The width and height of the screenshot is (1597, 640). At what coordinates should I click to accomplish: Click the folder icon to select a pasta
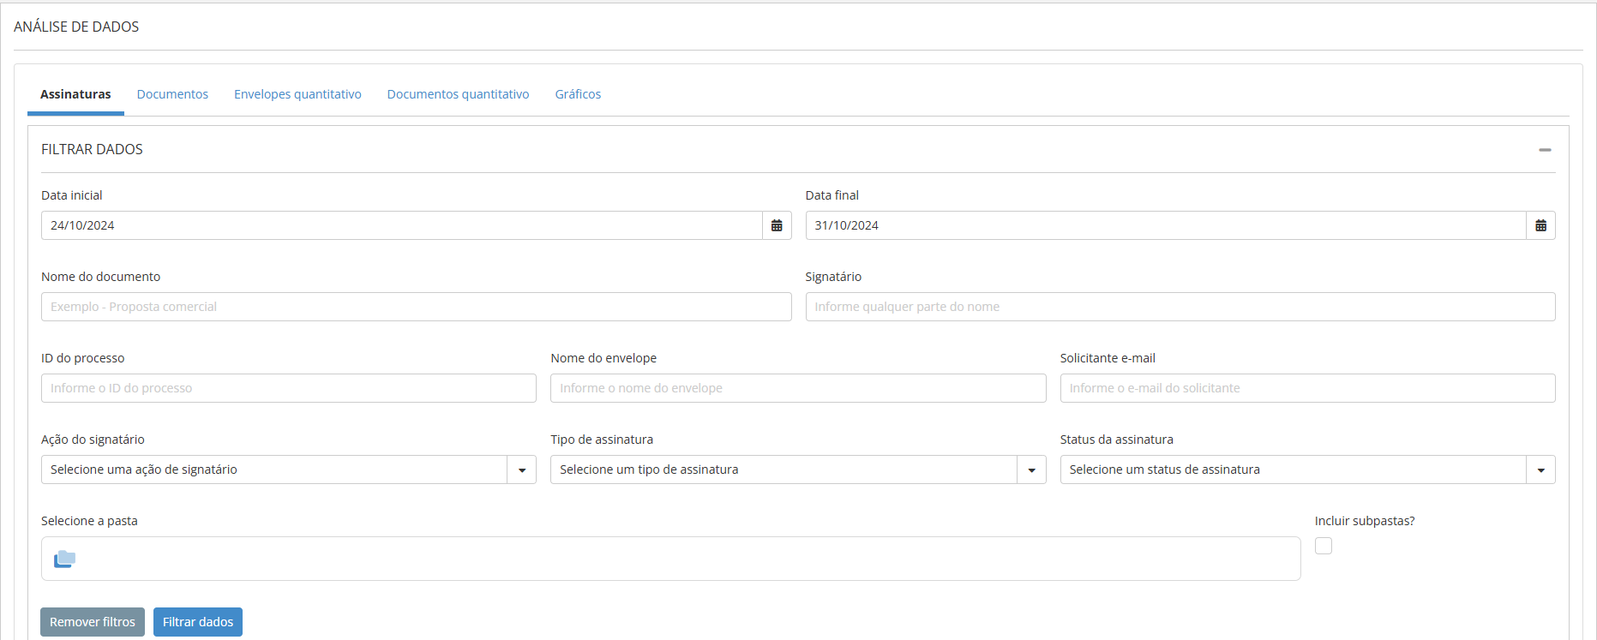(x=65, y=559)
